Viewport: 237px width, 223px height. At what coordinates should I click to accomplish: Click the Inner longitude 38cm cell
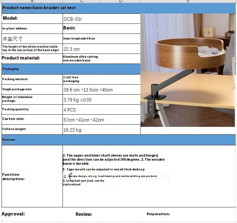click(101, 39)
